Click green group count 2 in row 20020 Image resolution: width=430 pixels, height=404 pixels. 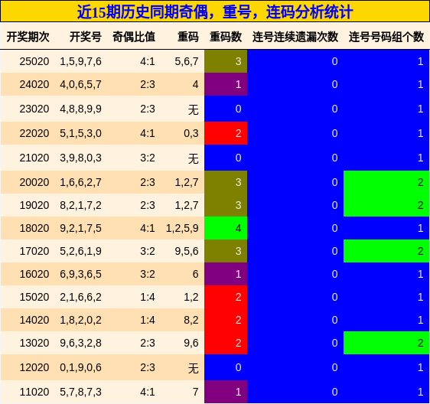pyautogui.click(x=386, y=182)
